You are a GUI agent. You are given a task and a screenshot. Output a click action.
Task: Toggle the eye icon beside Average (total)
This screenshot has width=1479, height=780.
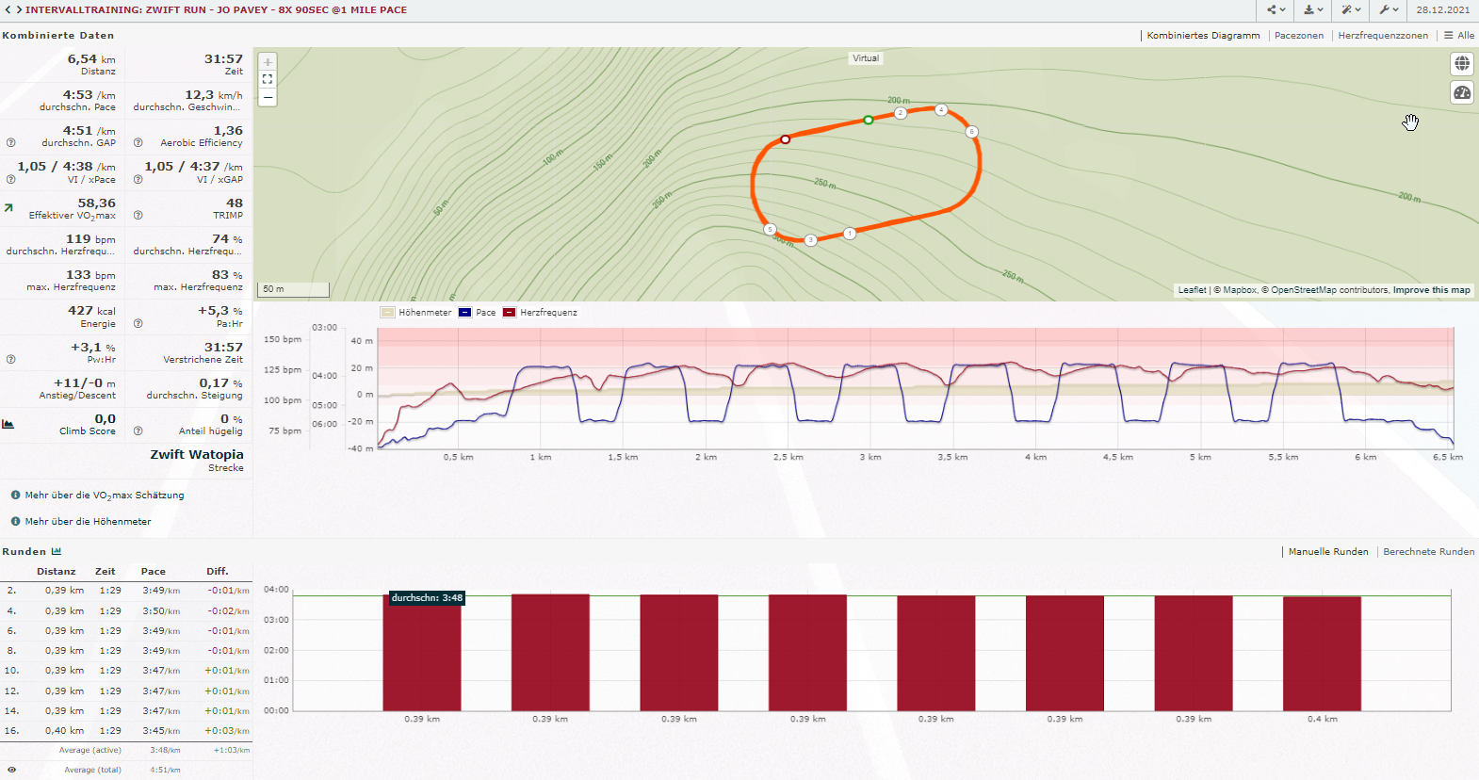point(11,770)
